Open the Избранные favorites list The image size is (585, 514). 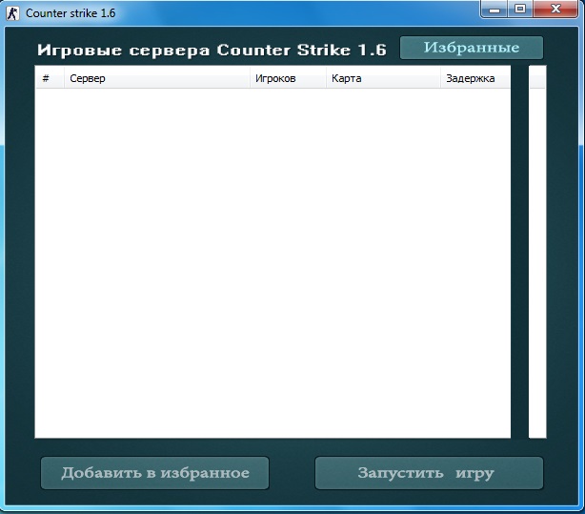click(472, 48)
